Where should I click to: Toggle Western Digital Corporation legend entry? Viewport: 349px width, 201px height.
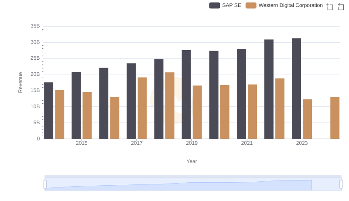tap(284, 5)
